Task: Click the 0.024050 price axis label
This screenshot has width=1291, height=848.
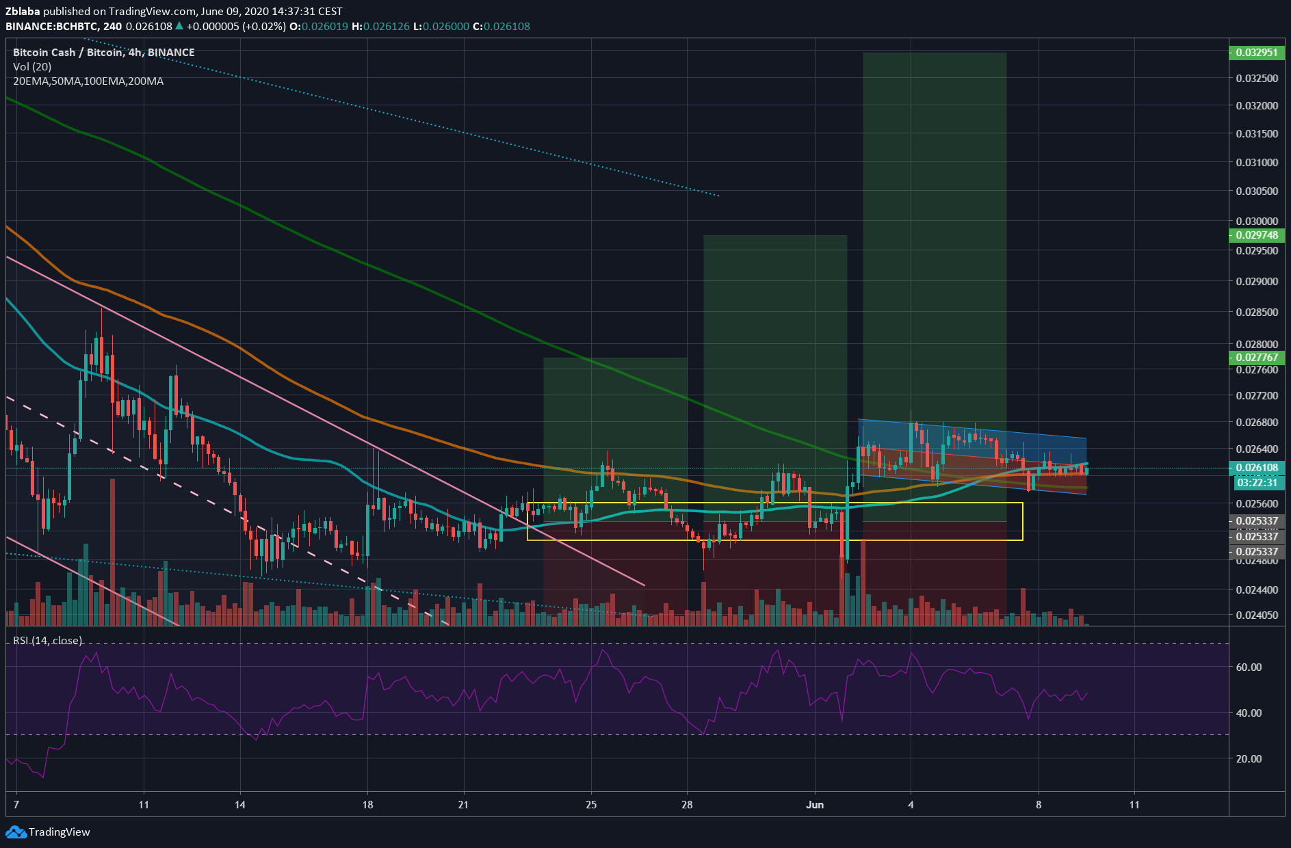Action: tap(1257, 615)
